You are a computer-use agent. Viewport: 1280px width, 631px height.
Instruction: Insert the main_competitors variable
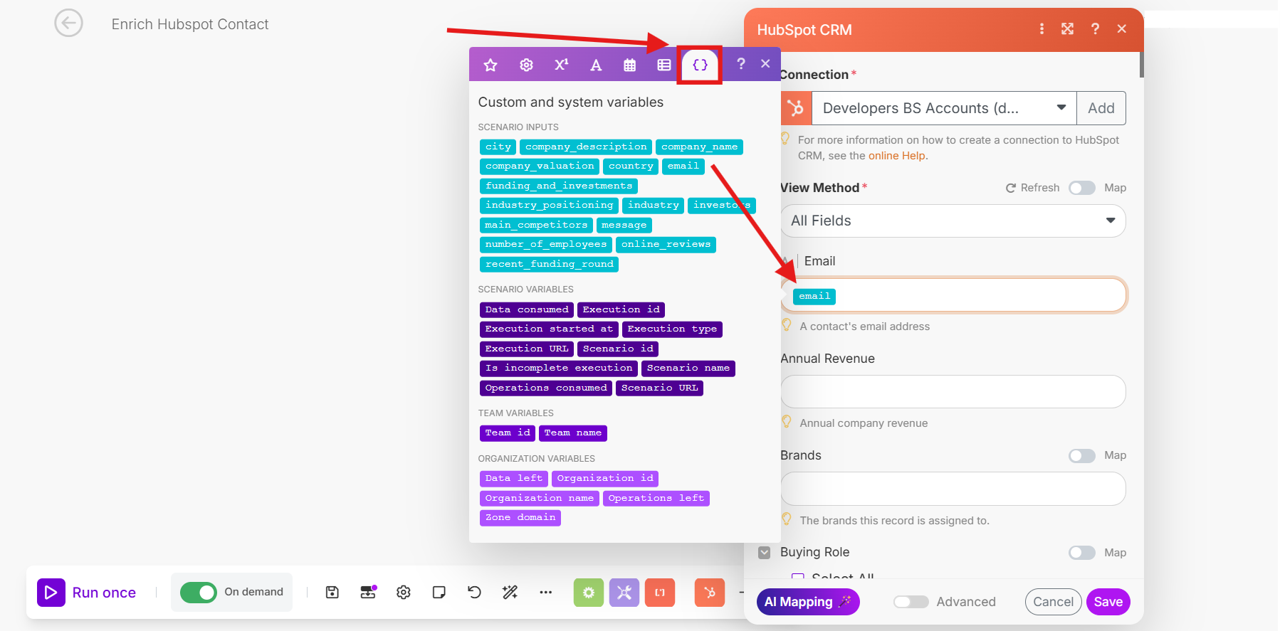click(x=536, y=225)
